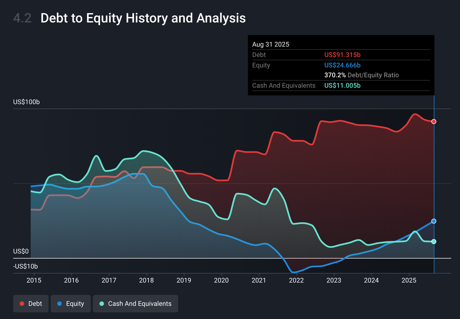Click the teal Cash data point marker
The image size is (460, 319).
click(x=434, y=241)
